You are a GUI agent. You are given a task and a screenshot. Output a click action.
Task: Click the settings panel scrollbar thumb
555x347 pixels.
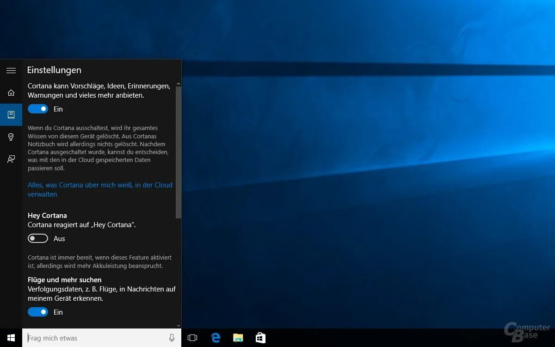[x=179, y=153]
